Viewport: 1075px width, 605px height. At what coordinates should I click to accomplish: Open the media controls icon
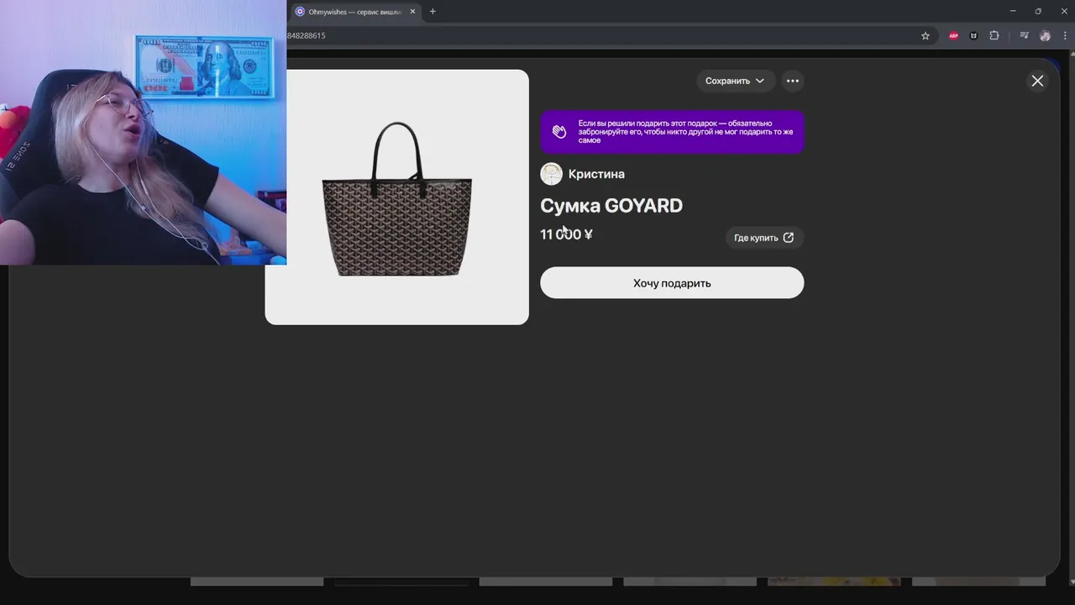coord(1024,36)
